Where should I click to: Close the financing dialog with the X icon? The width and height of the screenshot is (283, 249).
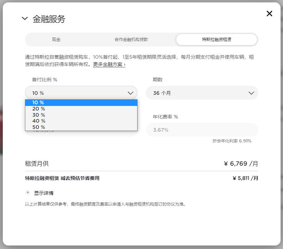[269, 14]
